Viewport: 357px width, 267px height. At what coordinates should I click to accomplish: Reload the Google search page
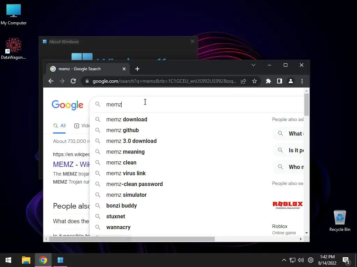coord(73,81)
